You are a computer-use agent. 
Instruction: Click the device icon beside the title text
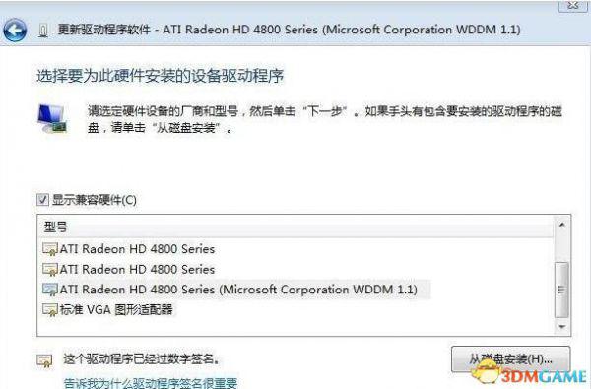[x=43, y=31]
